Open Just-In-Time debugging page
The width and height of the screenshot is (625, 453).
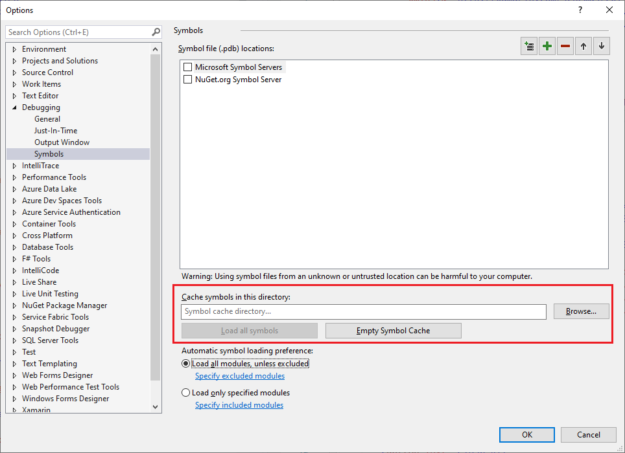(x=56, y=131)
